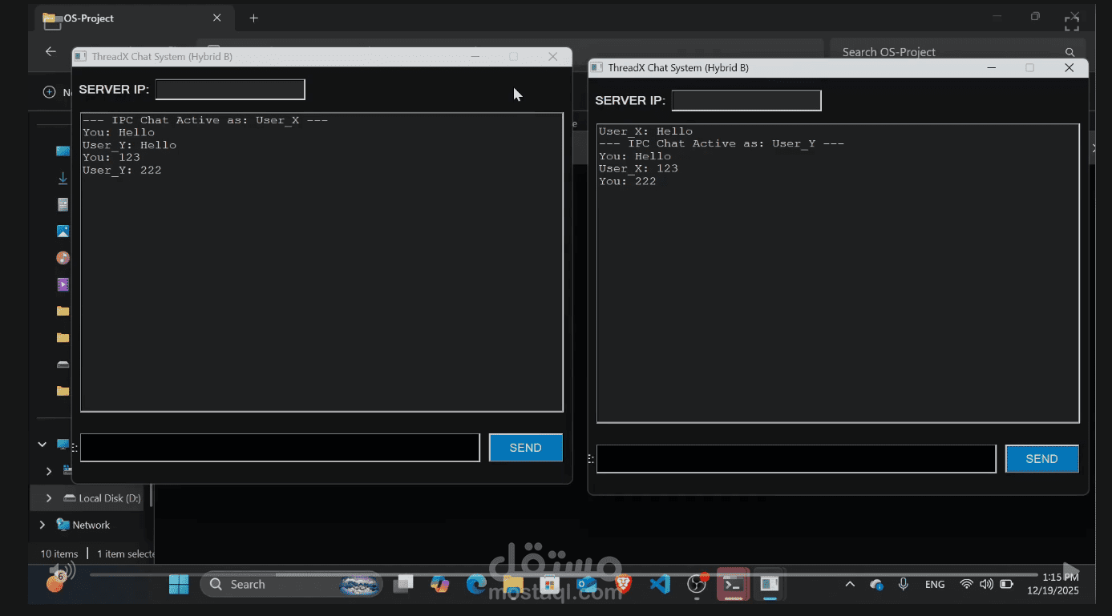Toggle the Wi-Fi status from the tray

pos(966,584)
